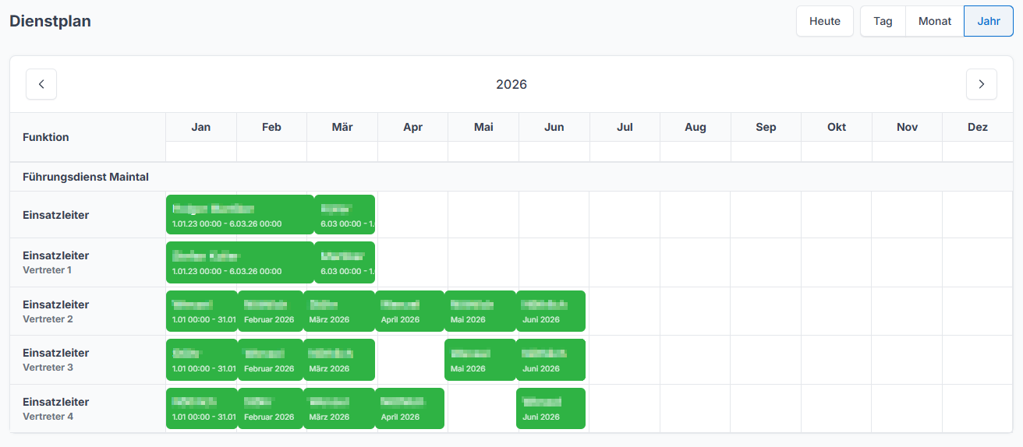Open Vertreter 1 shift starting 6.03
This screenshot has width=1023, height=447.
coord(345,262)
